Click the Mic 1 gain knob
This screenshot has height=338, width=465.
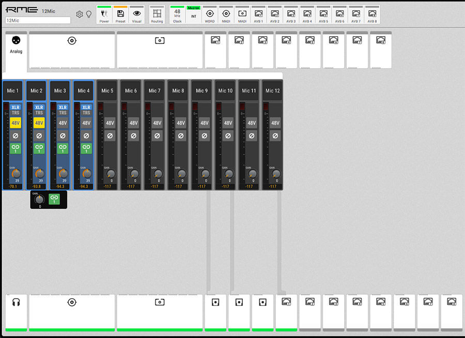[16, 174]
